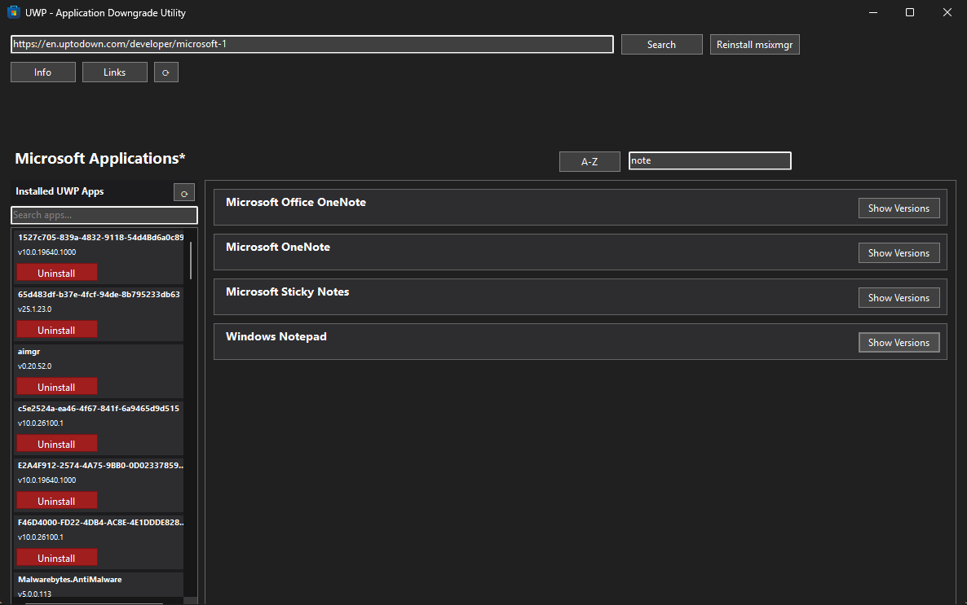Viewport: 967px width, 605px height.
Task: Open the Info section
Action: click(x=42, y=72)
